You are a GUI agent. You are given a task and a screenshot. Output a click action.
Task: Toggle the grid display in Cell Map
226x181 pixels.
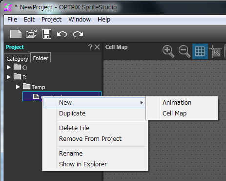click(200, 51)
